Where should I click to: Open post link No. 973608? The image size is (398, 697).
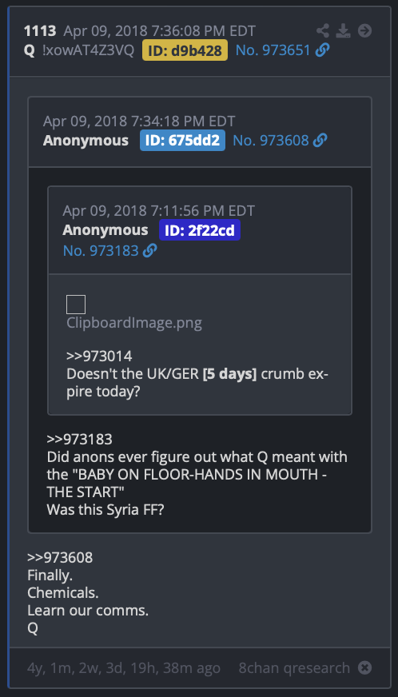coord(270,141)
